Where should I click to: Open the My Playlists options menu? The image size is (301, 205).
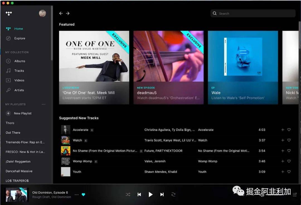[x=43, y=104]
